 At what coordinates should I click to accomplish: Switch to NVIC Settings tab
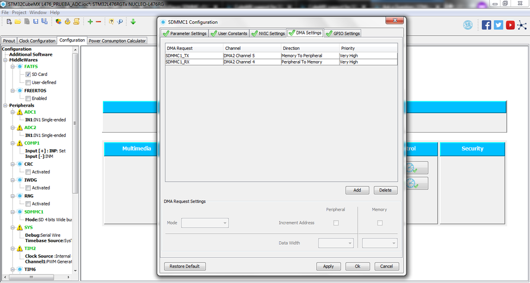pyautogui.click(x=268, y=33)
